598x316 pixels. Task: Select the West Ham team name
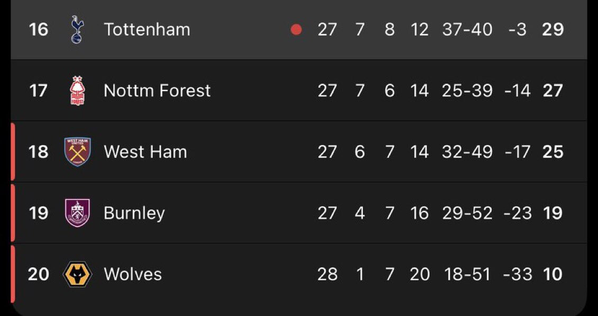145,152
